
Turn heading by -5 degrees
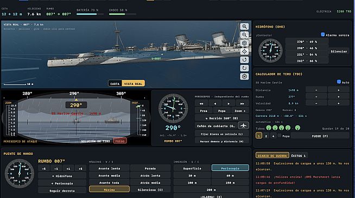pos(44,168)
